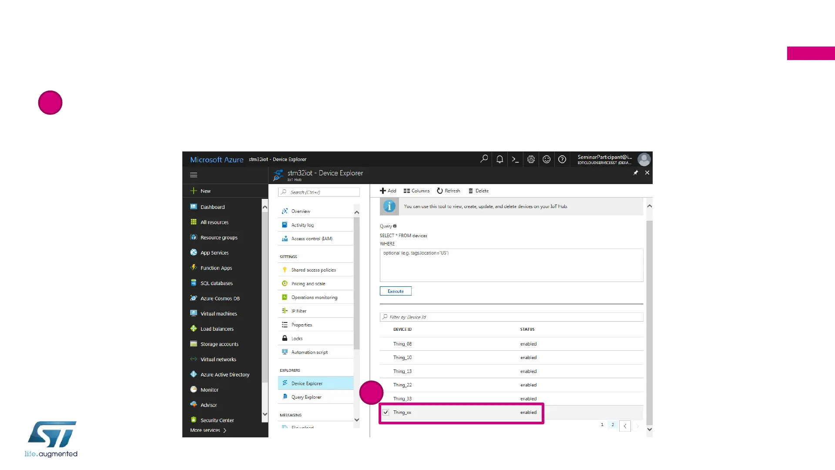Image resolution: width=835 pixels, height=470 pixels.
Task: Open the notifications bell icon
Action: [x=500, y=159]
